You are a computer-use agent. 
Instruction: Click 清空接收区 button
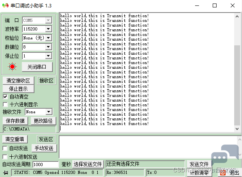pos(18,80)
